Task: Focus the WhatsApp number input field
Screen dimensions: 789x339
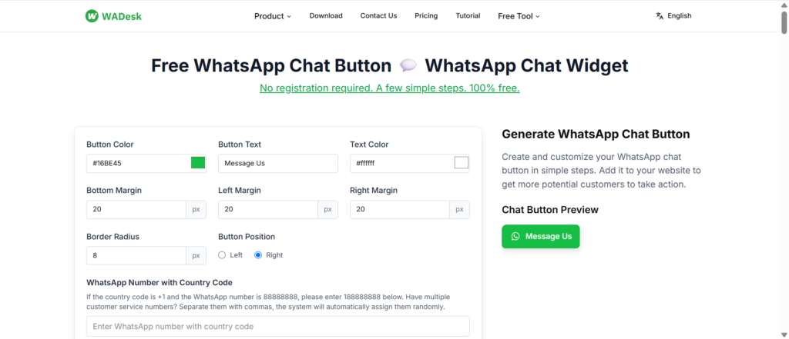Action: [x=277, y=327]
